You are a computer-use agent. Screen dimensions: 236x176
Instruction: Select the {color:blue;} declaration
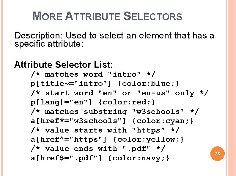(x=151, y=84)
